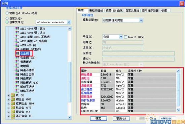Click the folder icon of 钛合金 (17)
The height and width of the screenshot is (124, 185).
[13, 108]
